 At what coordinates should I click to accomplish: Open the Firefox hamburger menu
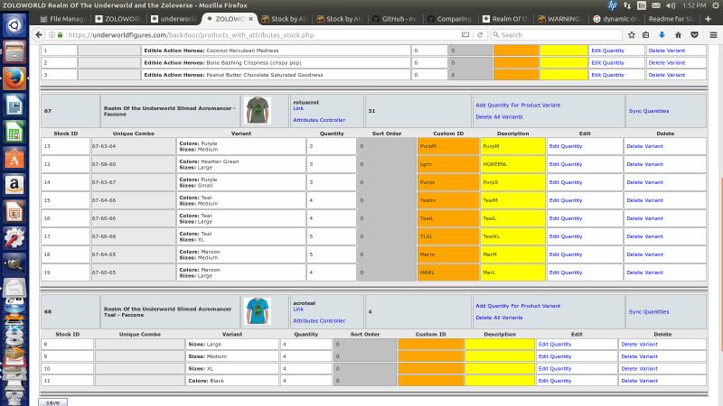(x=713, y=35)
